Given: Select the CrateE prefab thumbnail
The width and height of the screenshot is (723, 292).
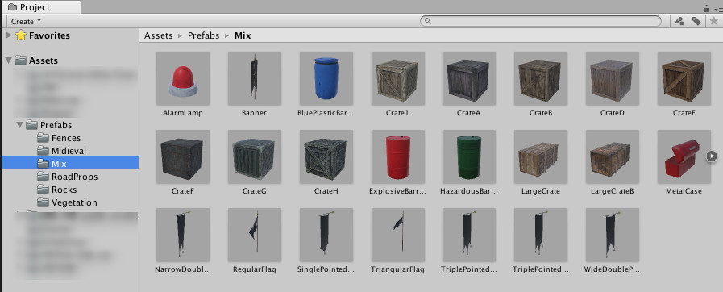Looking at the screenshot, I should [684, 78].
